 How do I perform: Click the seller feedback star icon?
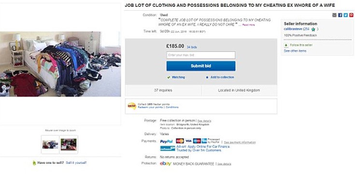click(x=313, y=29)
